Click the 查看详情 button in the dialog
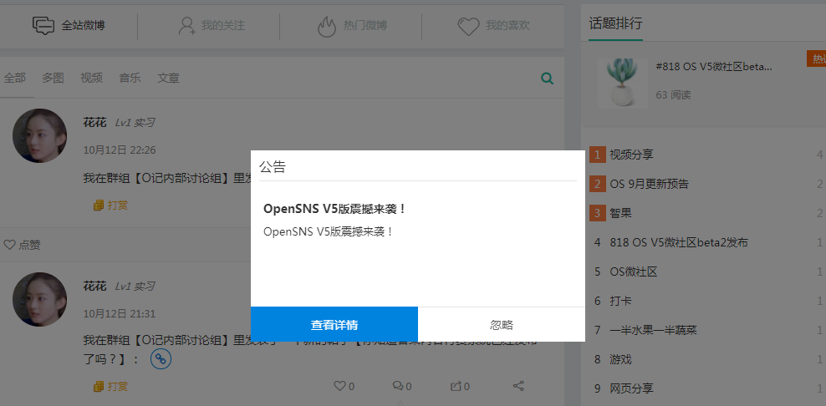Screen dimensions: 826x406 (334, 324)
